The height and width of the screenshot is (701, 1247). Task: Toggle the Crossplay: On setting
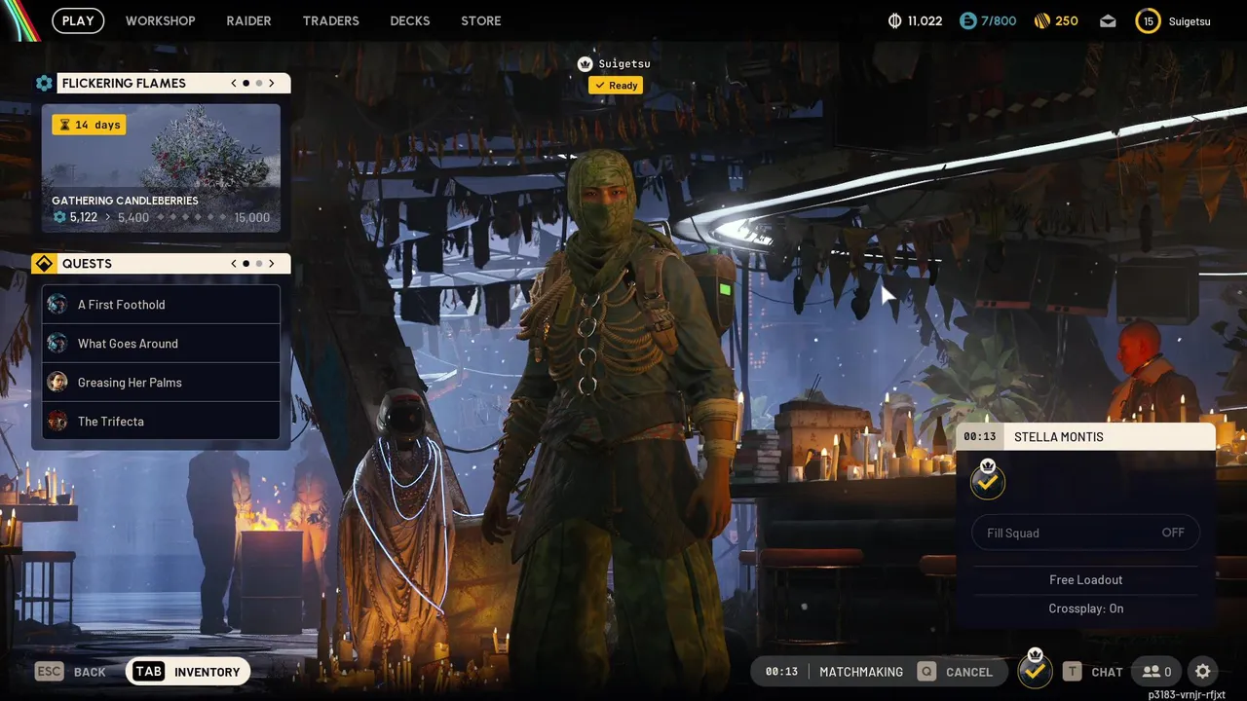click(x=1085, y=609)
